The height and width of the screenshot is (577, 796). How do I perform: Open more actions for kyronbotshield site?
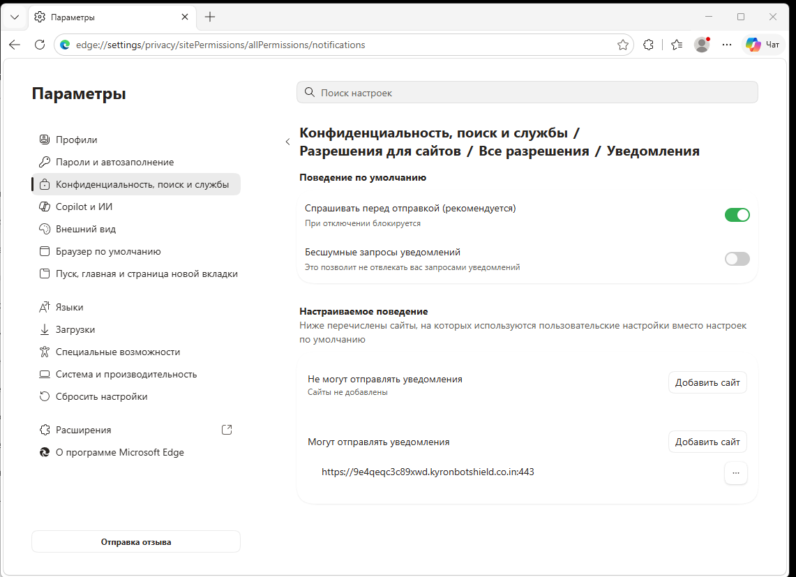point(735,473)
